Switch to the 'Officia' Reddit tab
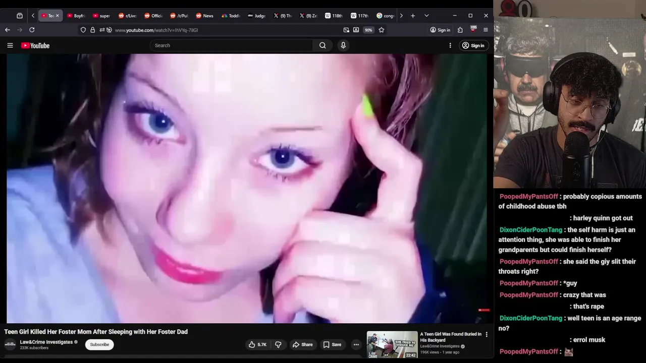The image size is (646, 363). pos(153,16)
